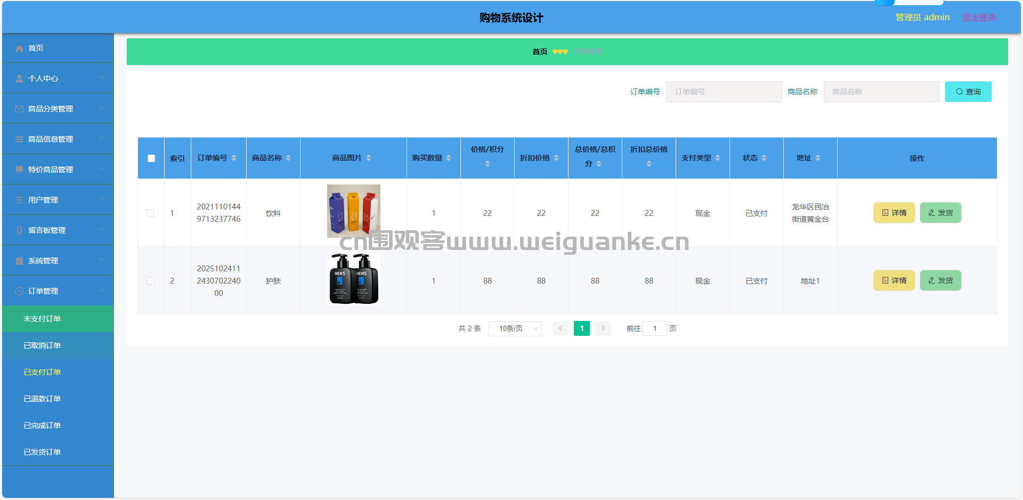
Task: Sort by 订单编号 using its sort arrows
Action: [x=234, y=158]
